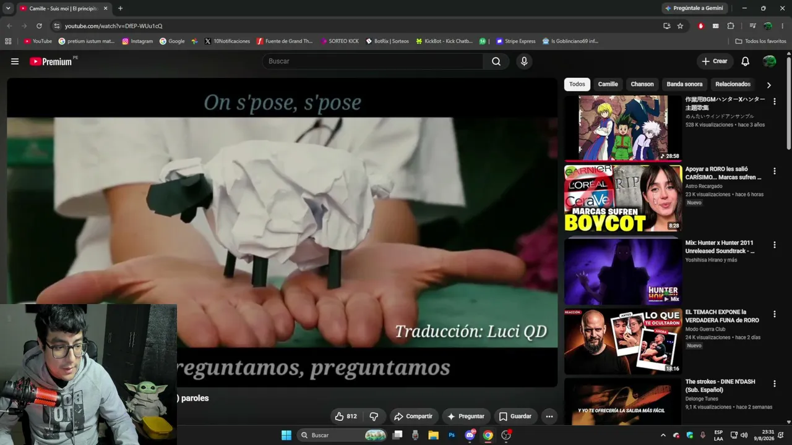The height and width of the screenshot is (445, 792).
Task: Select the Relacionados filter chip
Action: pos(733,85)
